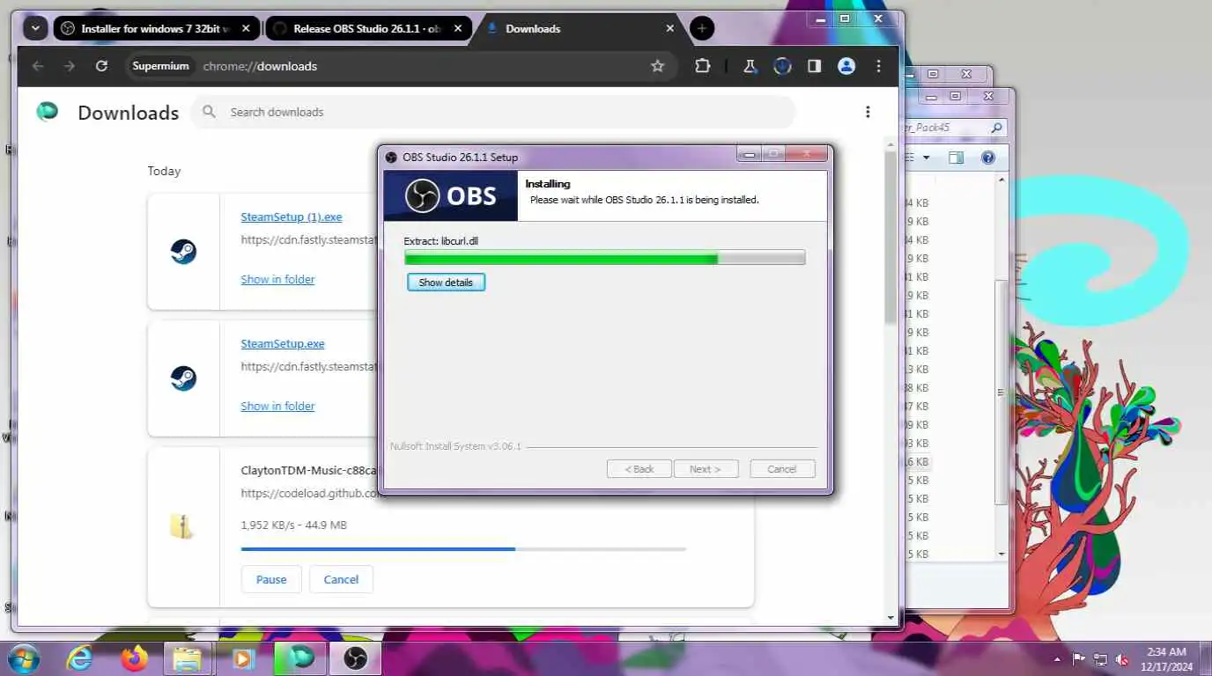
Task: Switch to Supermium on the taskbar
Action: point(300,658)
